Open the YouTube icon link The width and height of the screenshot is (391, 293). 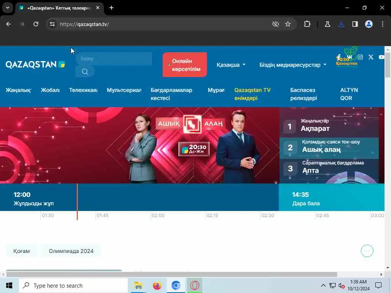381,57
